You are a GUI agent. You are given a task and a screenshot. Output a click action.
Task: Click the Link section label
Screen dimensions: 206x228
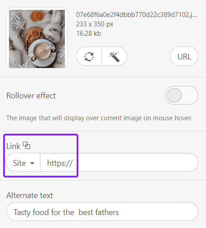13,146
